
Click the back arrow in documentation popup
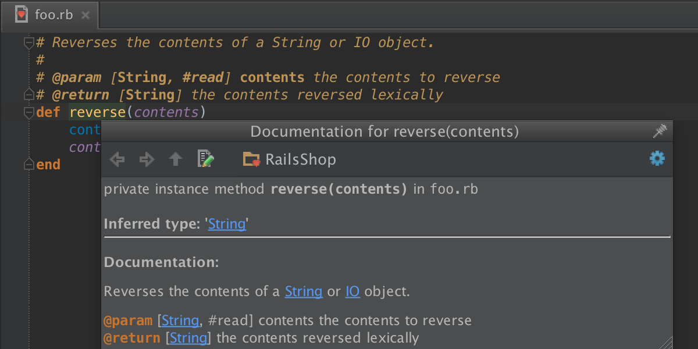click(117, 159)
